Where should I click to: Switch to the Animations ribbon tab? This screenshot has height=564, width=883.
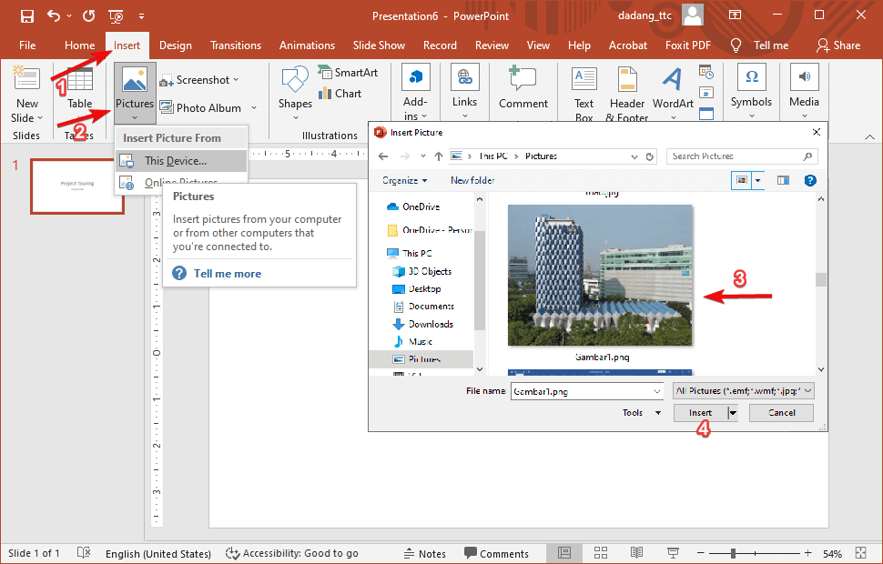tap(307, 45)
